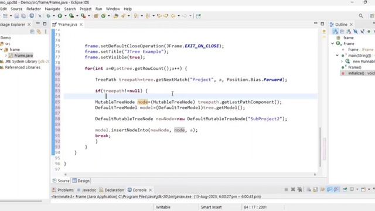Open the Display Selected Console dropdown arrow
The height and width of the screenshot is (211, 375).
pyautogui.click(x=357, y=189)
